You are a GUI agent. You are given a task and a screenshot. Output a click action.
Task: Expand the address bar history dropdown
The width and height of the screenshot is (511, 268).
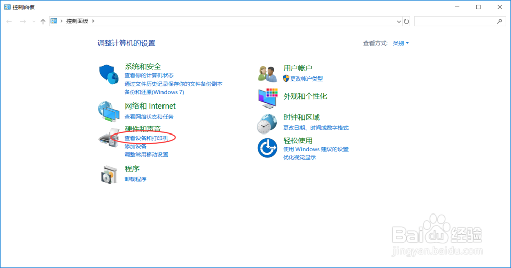(x=399, y=22)
